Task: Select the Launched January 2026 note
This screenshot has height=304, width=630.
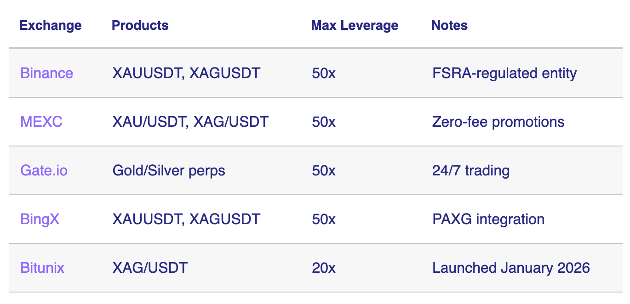Action: tap(511, 268)
